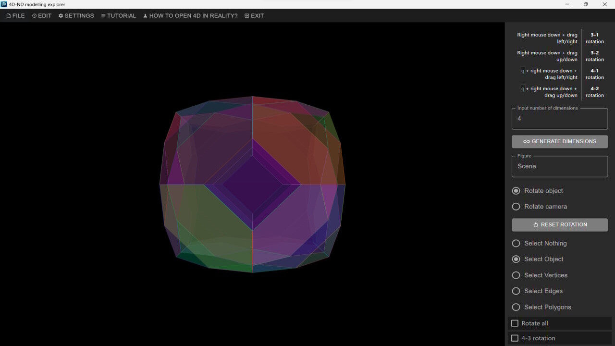Viewport: 615px width, 346px height.
Task: Click the app icon in the title bar
Action: point(4,4)
